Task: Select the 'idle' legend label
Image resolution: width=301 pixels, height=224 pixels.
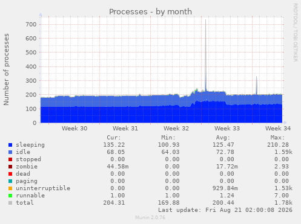Action: [x=23, y=152]
